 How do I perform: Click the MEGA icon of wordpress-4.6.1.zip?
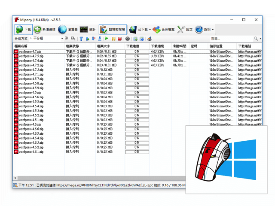coord(16,151)
